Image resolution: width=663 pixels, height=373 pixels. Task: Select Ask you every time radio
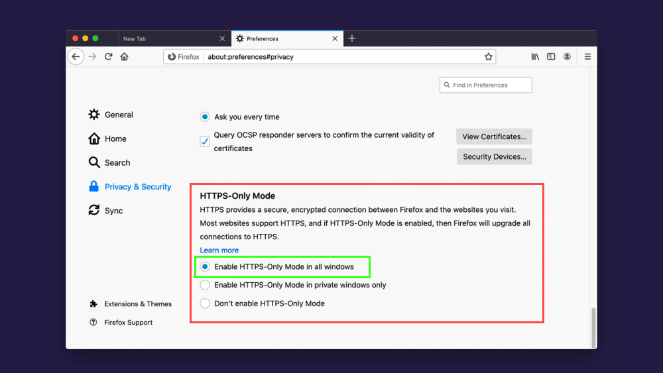tap(205, 117)
